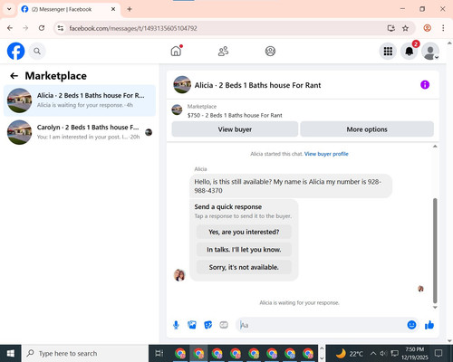Open the Friends icon in top navigation
This screenshot has width=453, height=362.
click(x=223, y=51)
